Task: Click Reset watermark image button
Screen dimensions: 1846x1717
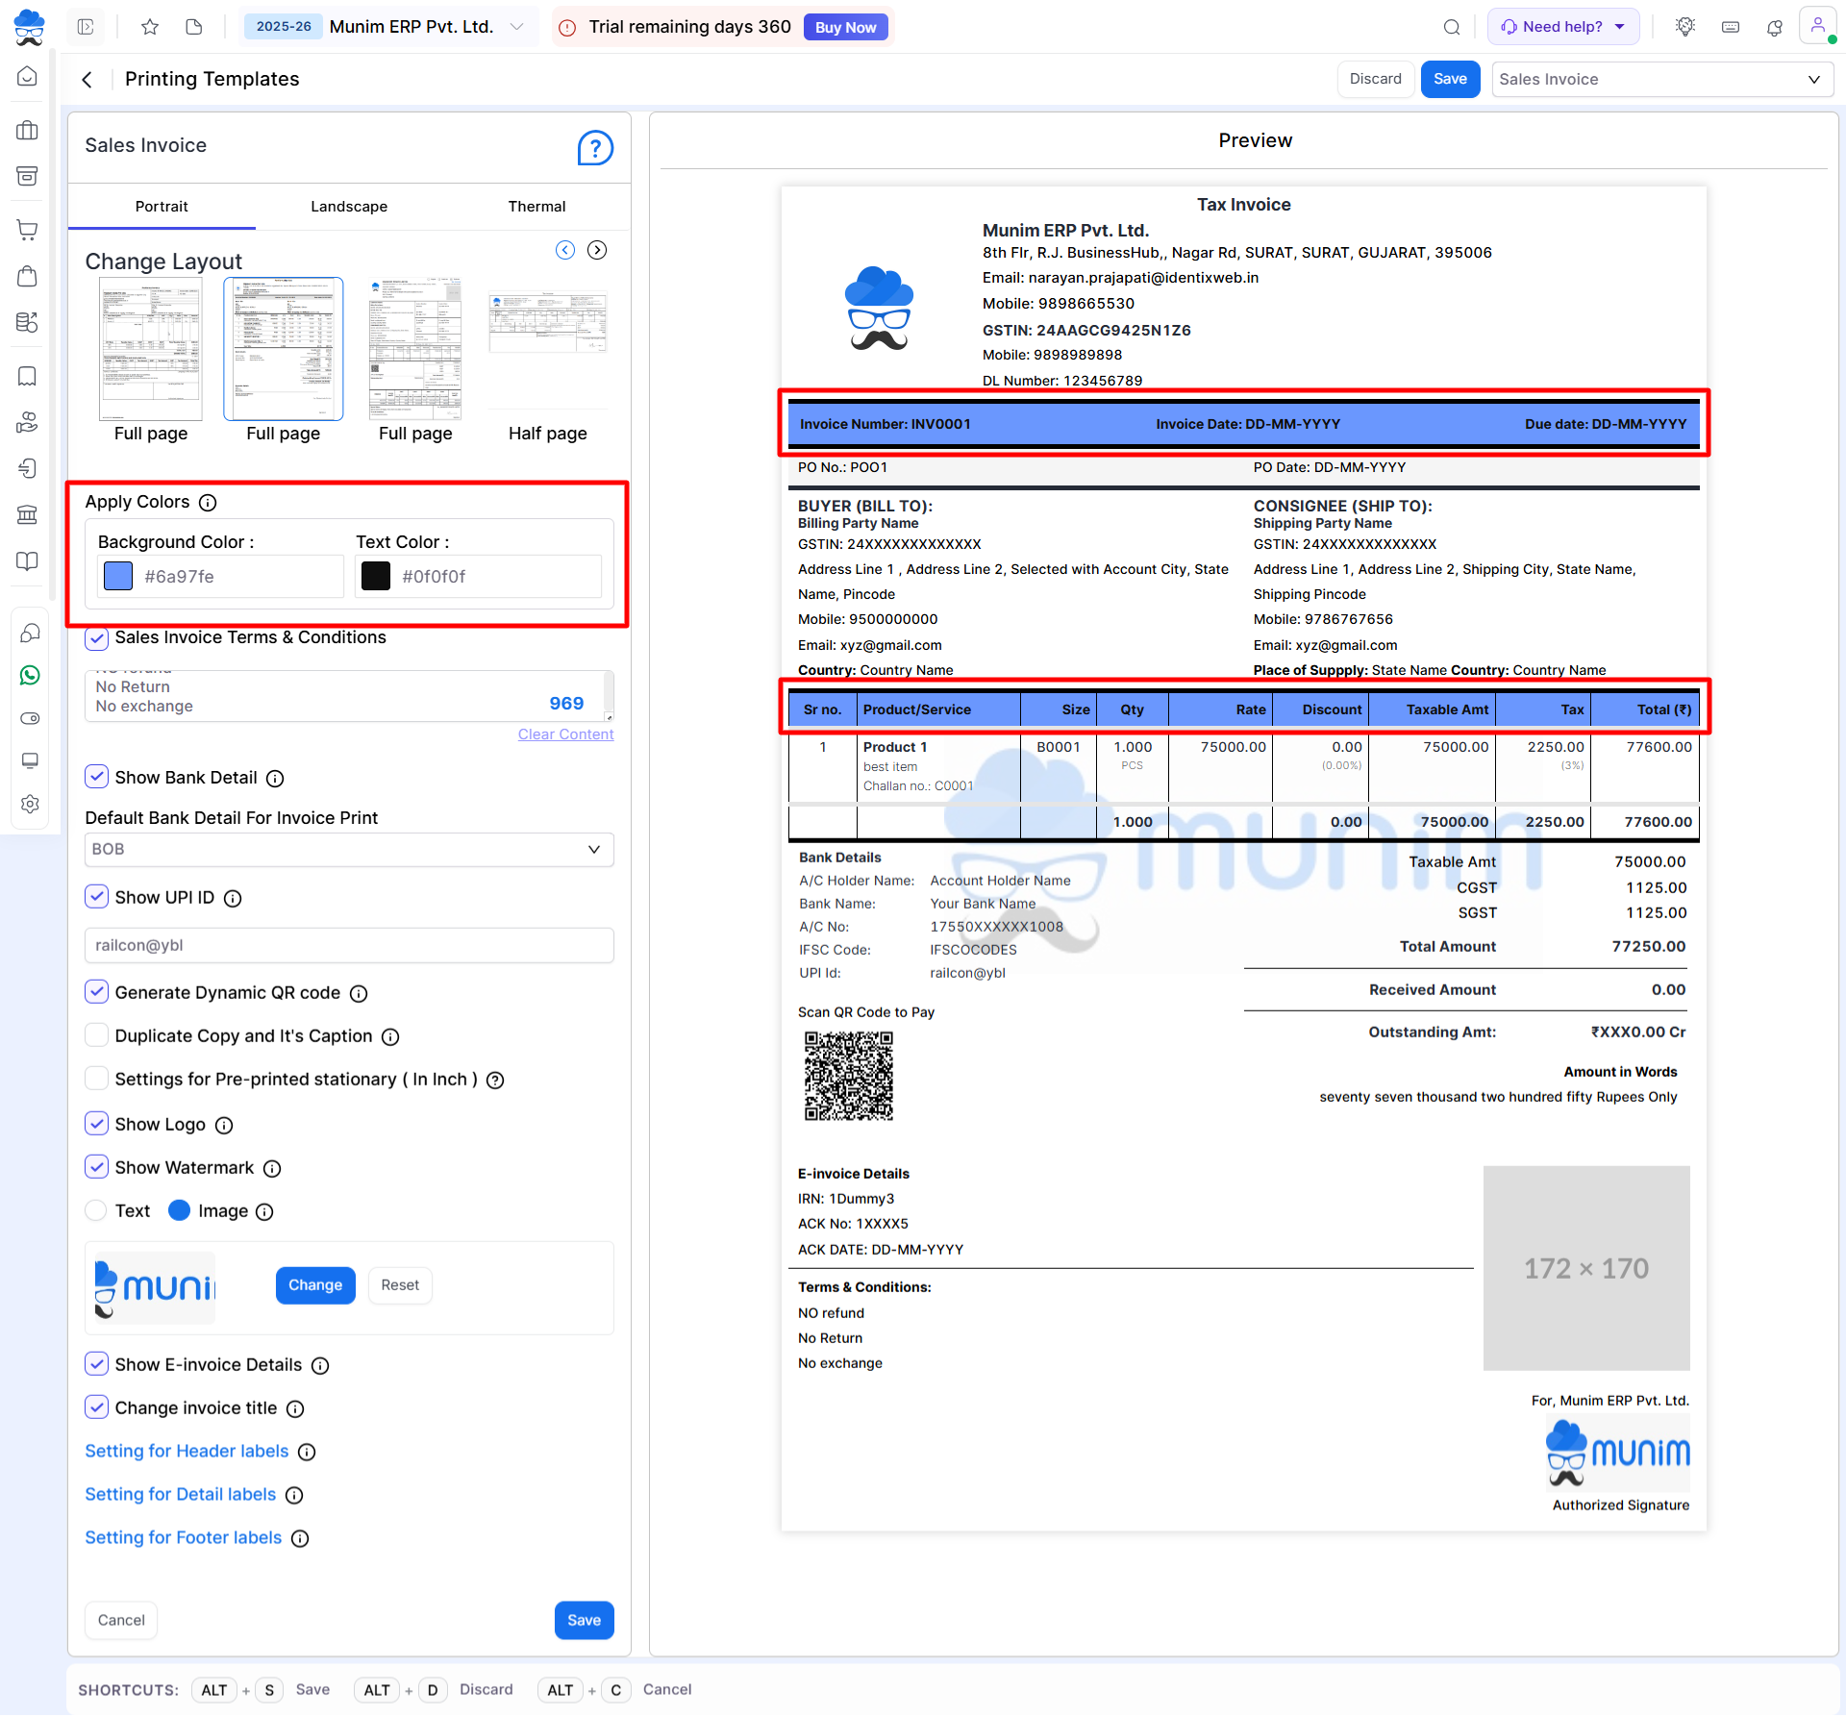Action: 400,1286
